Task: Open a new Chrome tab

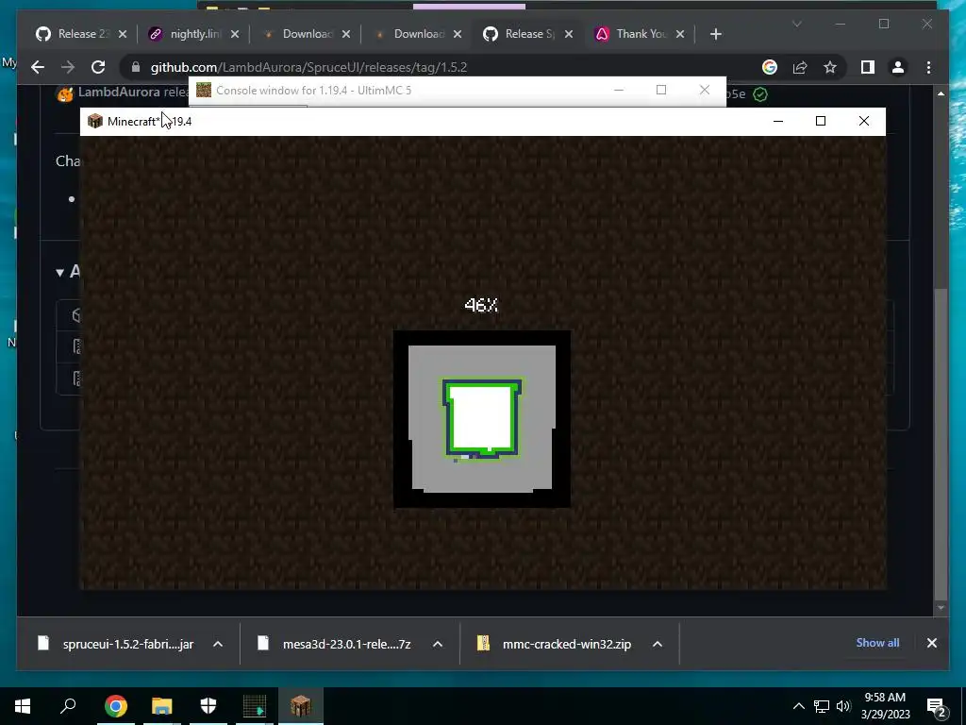Action: 715,34
